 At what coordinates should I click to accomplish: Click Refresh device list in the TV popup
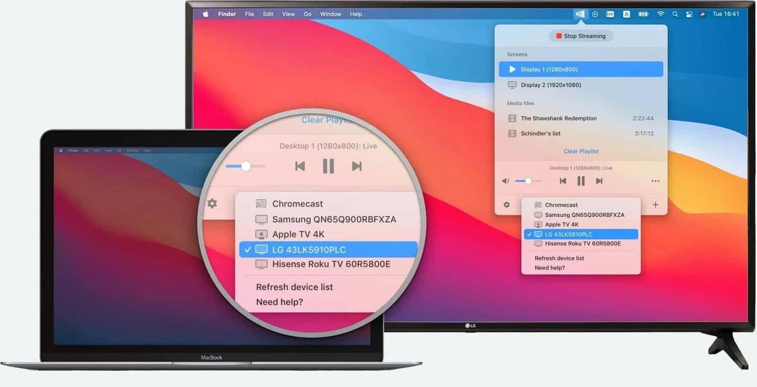tap(559, 259)
